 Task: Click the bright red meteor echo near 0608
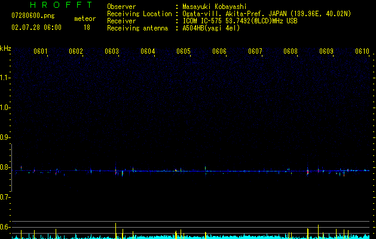[x=308, y=171]
